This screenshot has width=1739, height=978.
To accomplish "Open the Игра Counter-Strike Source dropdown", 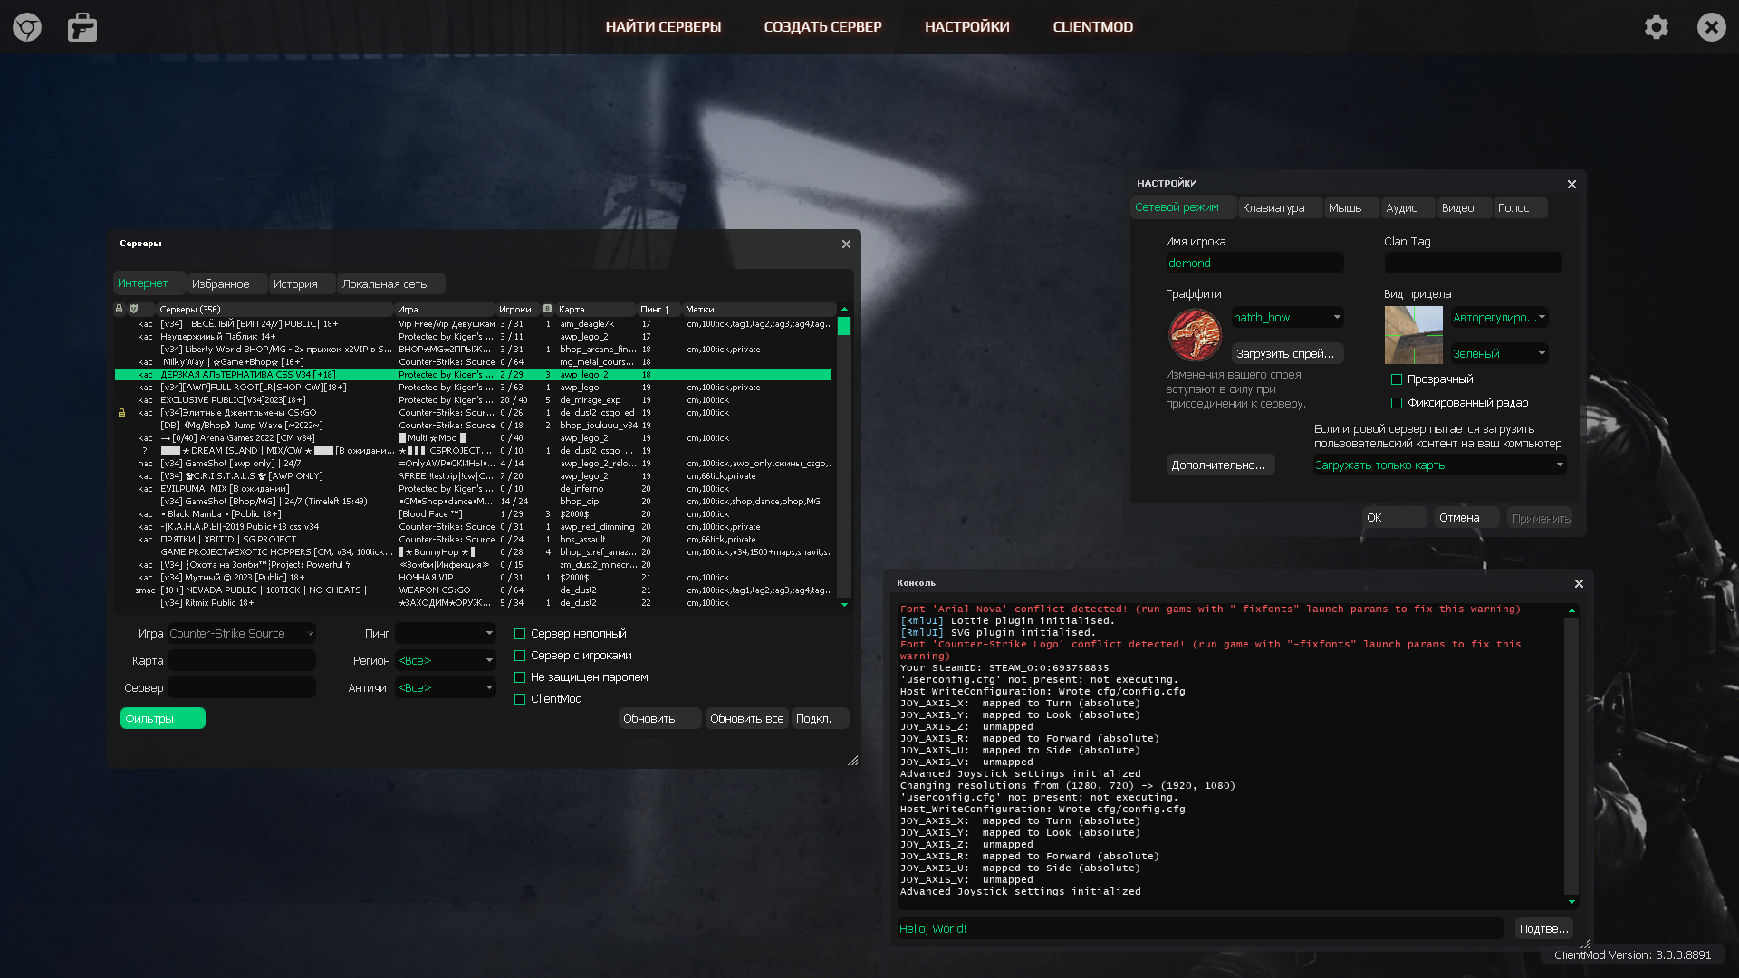I will point(241,634).
